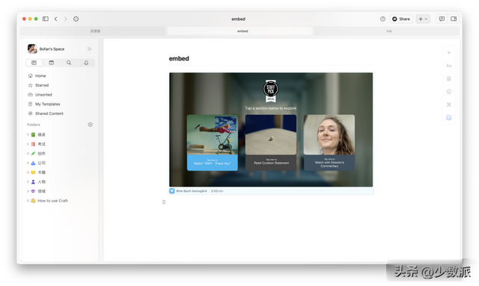Viewport: 479px width, 286px height.
Task: Open the comments icon in toolbar
Action: point(442,19)
